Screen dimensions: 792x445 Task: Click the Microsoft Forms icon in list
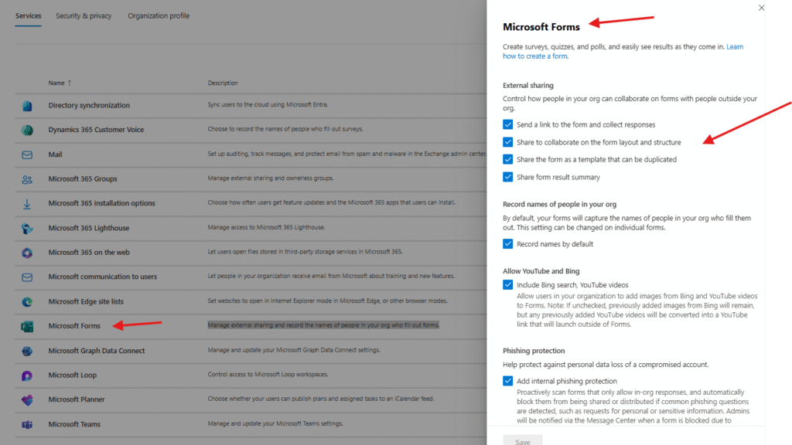27,326
